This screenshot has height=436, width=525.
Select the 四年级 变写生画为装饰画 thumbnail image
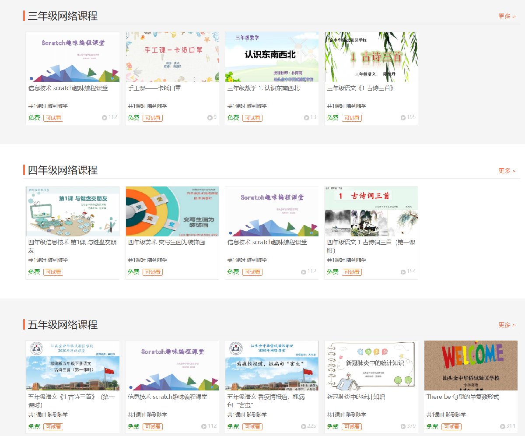point(172,211)
